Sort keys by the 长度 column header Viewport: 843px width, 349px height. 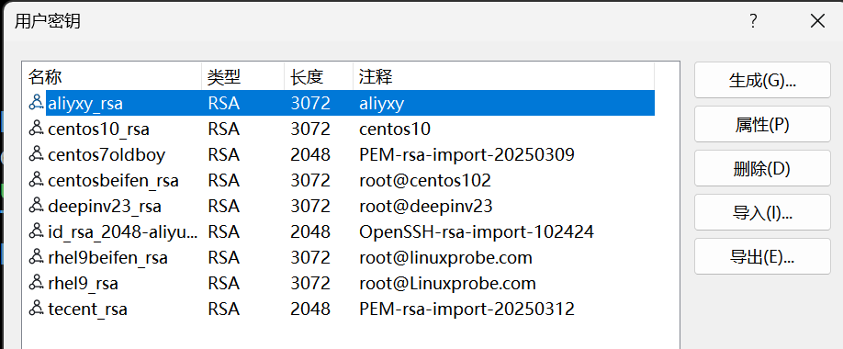(x=319, y=77)
